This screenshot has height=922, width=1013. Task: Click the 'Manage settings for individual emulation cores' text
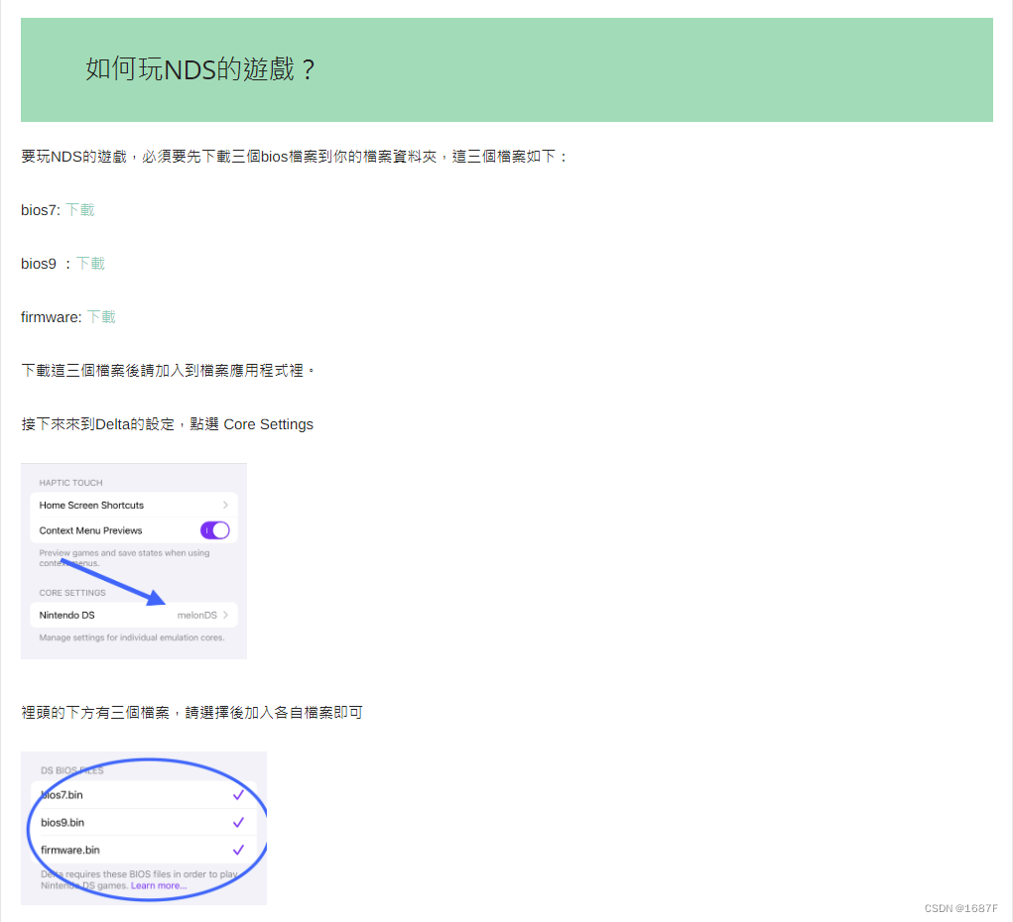132,637
